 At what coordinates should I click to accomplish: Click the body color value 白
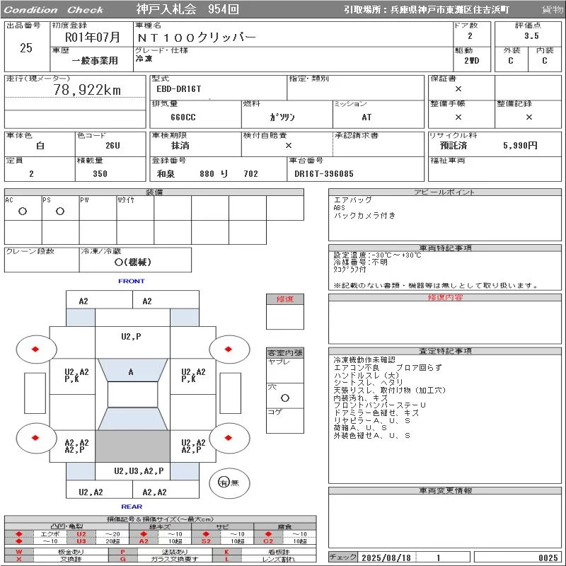pos(40,146)
